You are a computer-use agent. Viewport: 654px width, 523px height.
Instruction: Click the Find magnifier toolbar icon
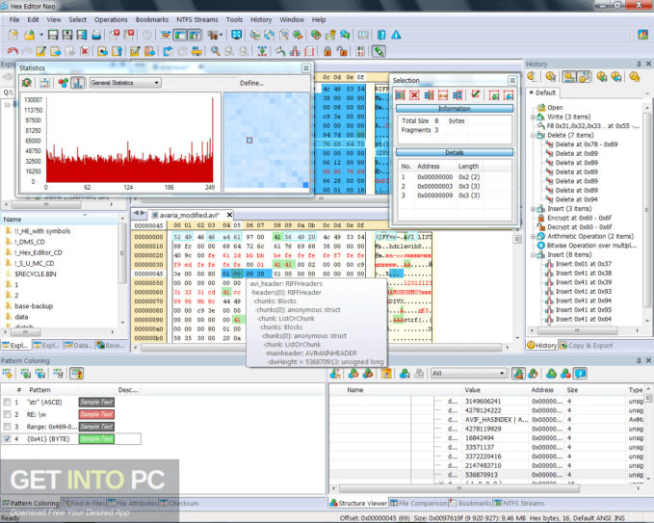coord(215,51)
